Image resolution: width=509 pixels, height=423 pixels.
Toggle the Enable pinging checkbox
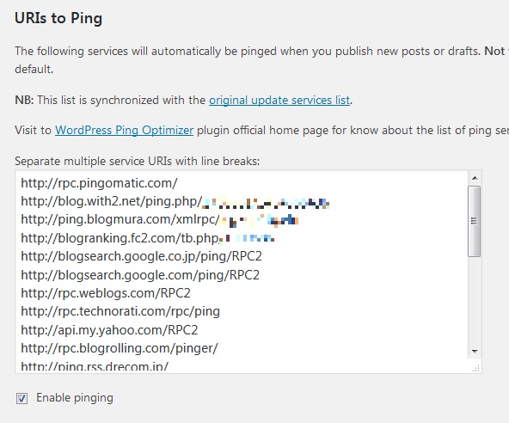pyautogui.click(x=22, y=398)
